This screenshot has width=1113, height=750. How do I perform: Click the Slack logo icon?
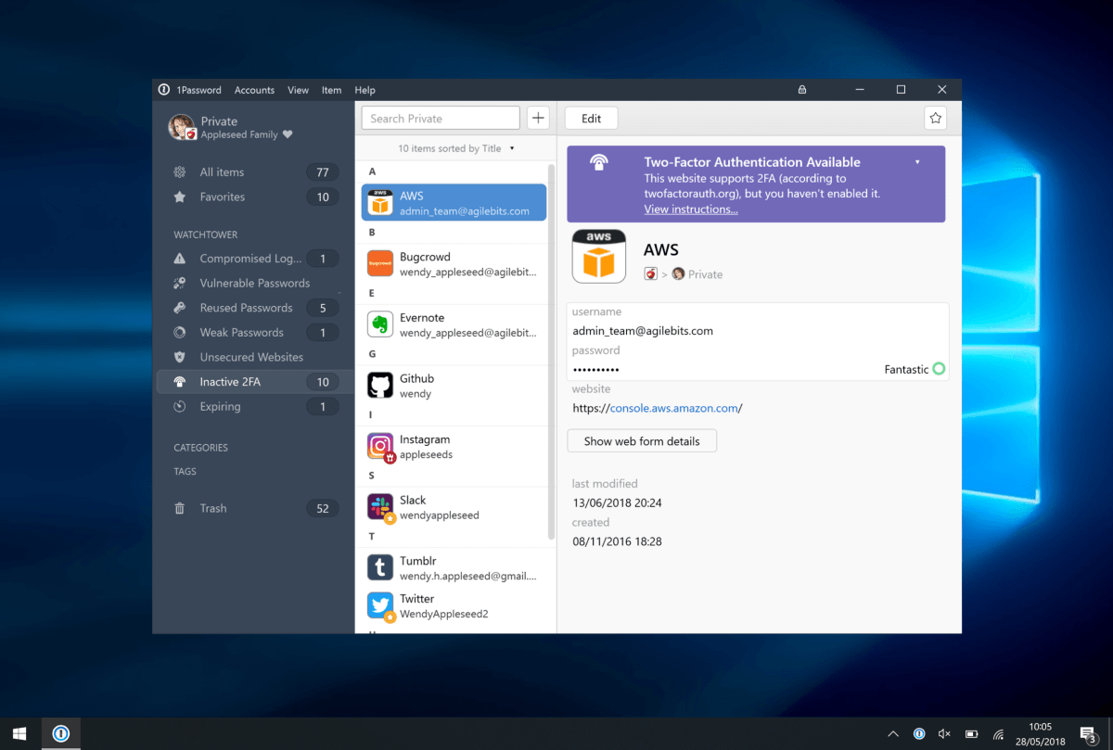click(380, 506)
